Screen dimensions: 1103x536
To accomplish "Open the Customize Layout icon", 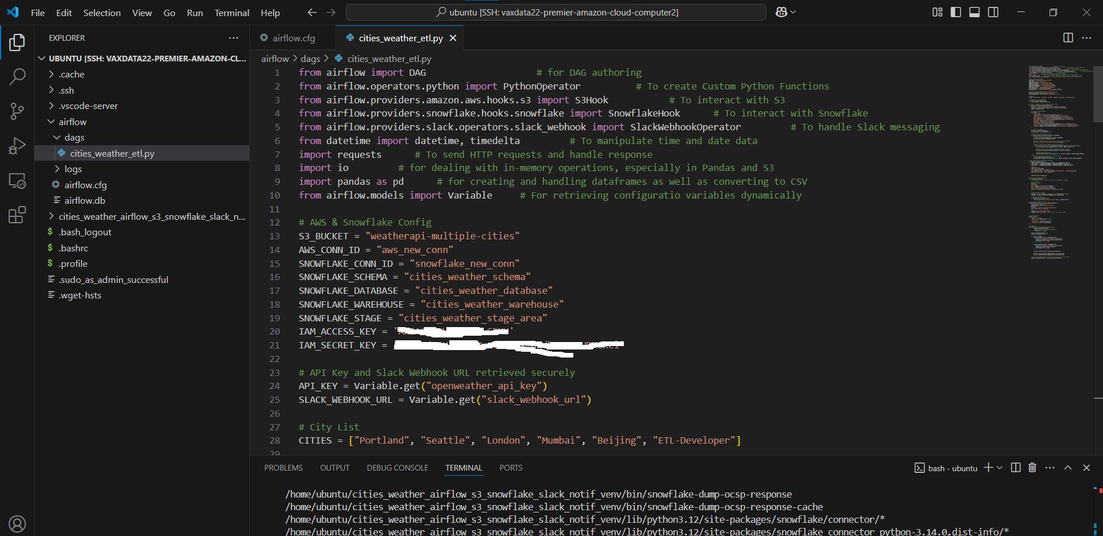I will coord(938,12).
